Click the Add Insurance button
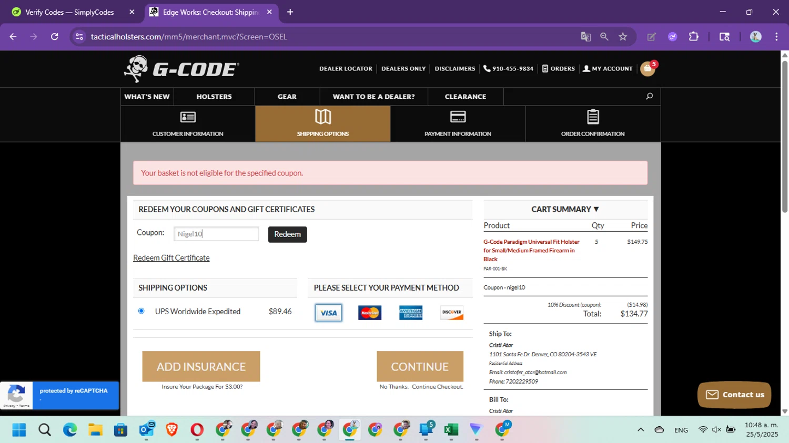 (201, 366)
